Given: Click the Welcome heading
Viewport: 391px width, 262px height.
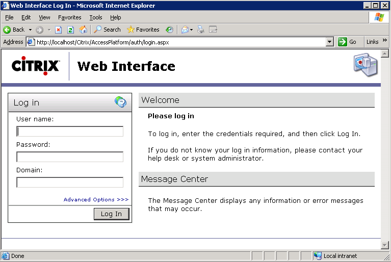Looking at the screenshot, I should [161, 100].
